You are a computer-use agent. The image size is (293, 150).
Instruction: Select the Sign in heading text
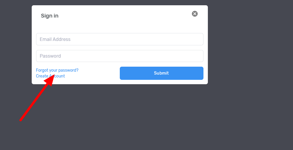click(50, 16)
